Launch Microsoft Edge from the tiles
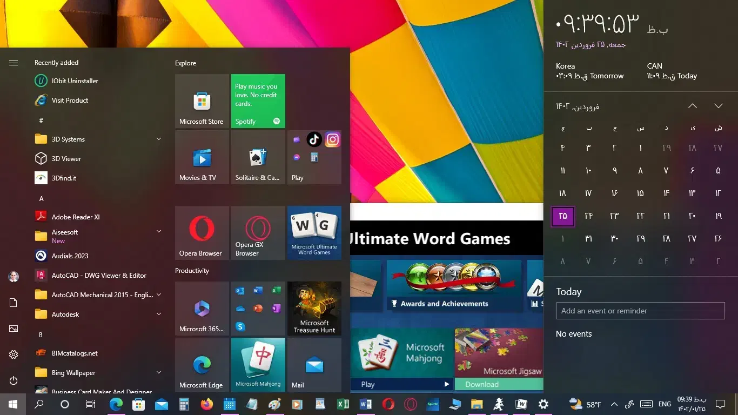The height and width of the screenshot is (415, 738). pyautogui.click(x=202, y=364)
